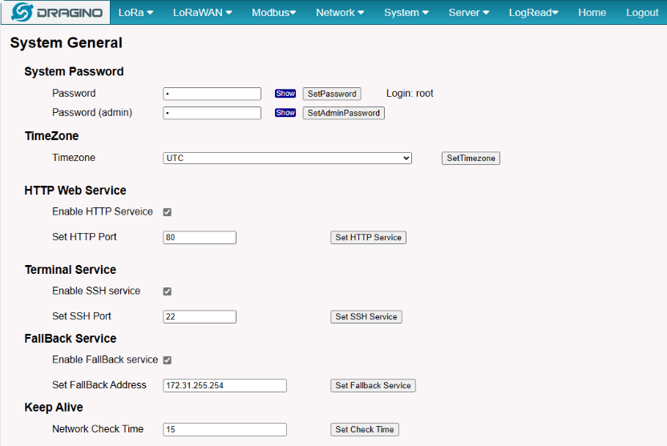Screen dimensions: 667x446
Task: Click the Network Check Time field
Action: click(x=224, y=429)
